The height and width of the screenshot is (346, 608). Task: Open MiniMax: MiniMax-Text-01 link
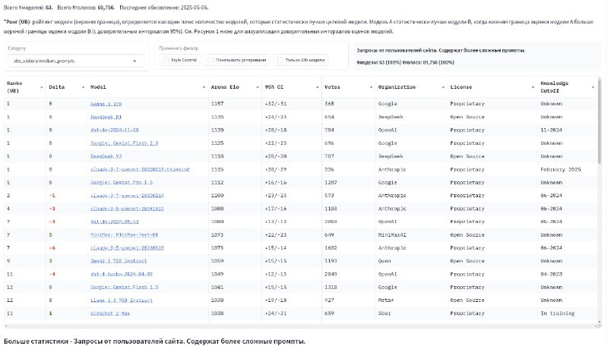(124, 235)
